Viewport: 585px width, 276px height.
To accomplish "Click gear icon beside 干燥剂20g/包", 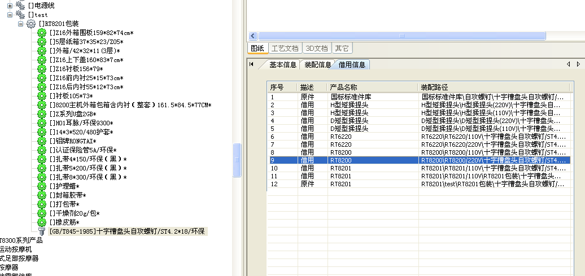I will point(42,213).
